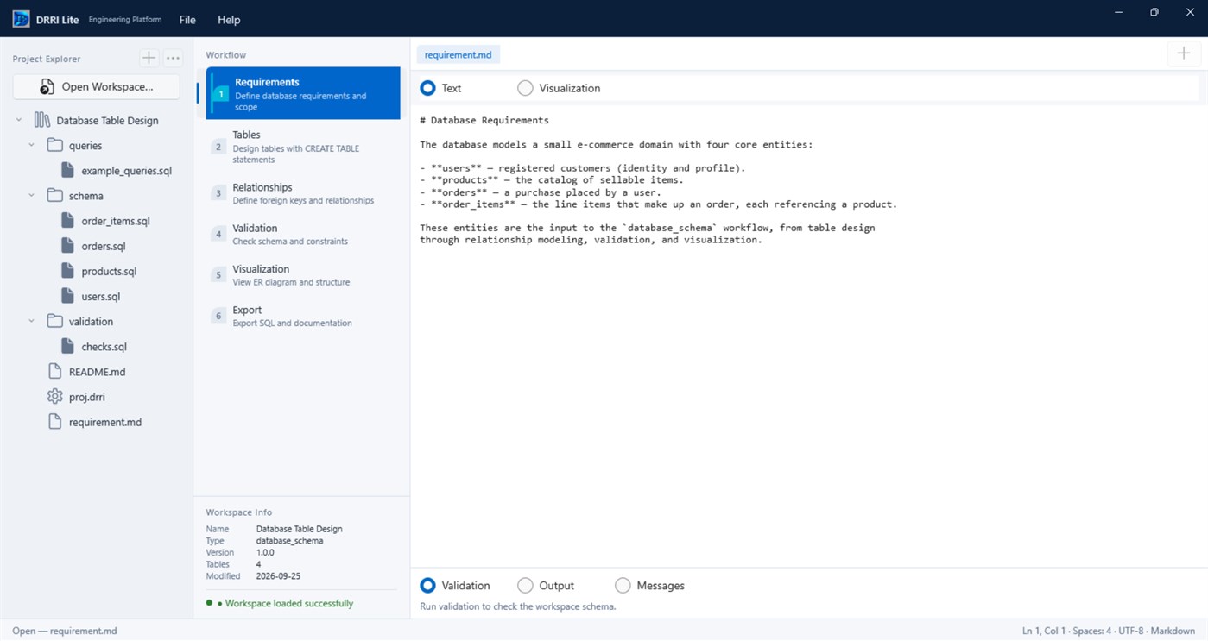Click the plus icon in Project Explorer
Viewport: 1208px width, 641px height.
[x=149, y=58]
